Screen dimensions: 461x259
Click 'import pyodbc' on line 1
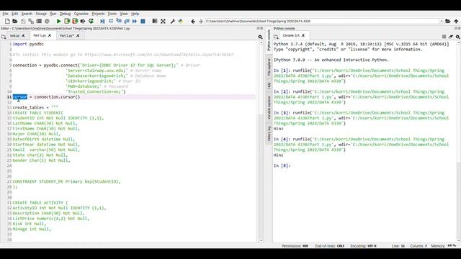point(28,44)
